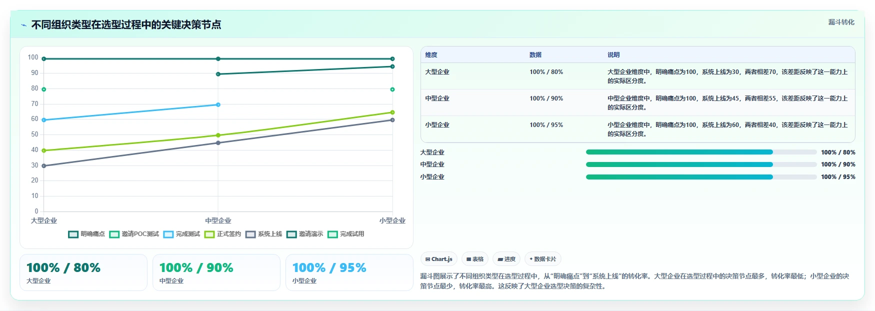Click the 100% / 95% label beside progress bar
This screenshot has width=875, height=311.
coord(838,177)
